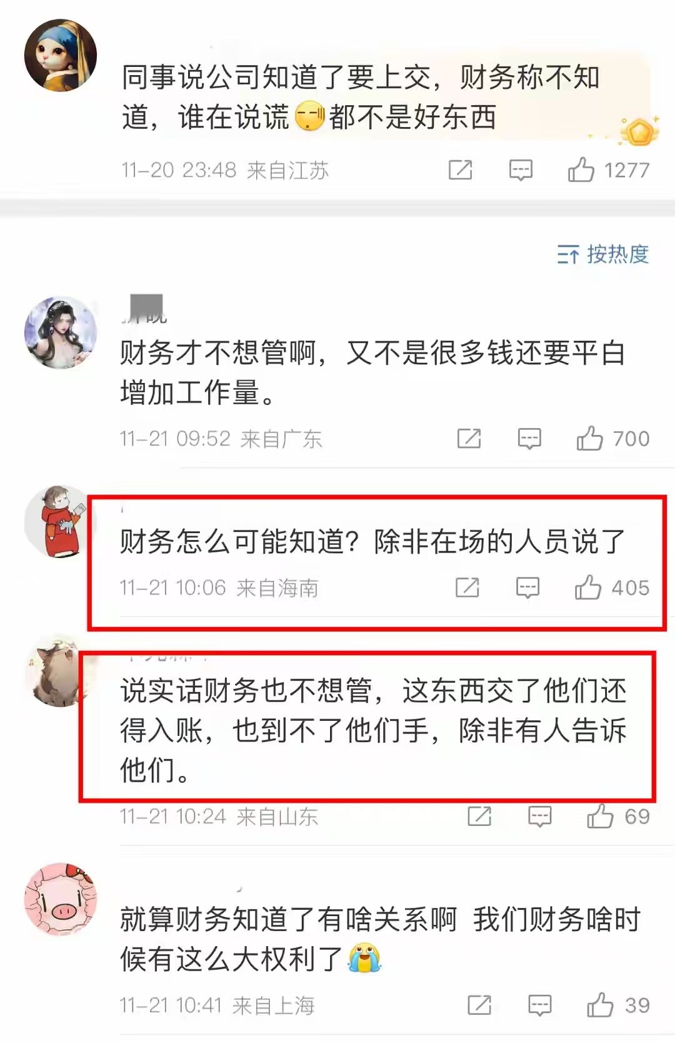Share the comment posted at 11-21 09:52
The width and height of the screenshot is (675, 1045).
coord(469,439)
